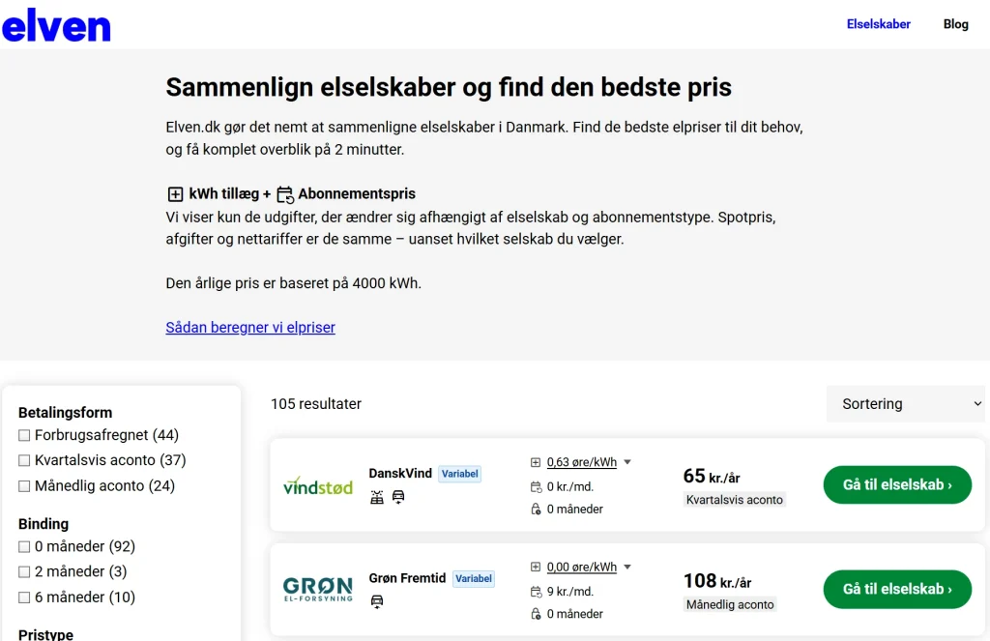Click the electric car icon under DanskVind
The image size is (990, 641).
tap(397, 497)
